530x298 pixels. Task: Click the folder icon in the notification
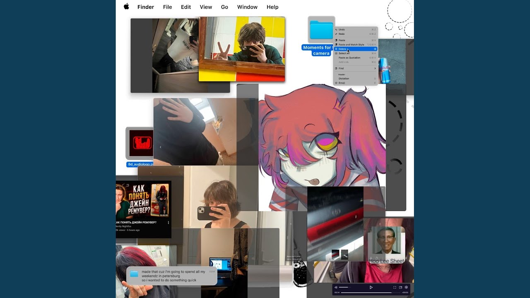tap(134, 274)
